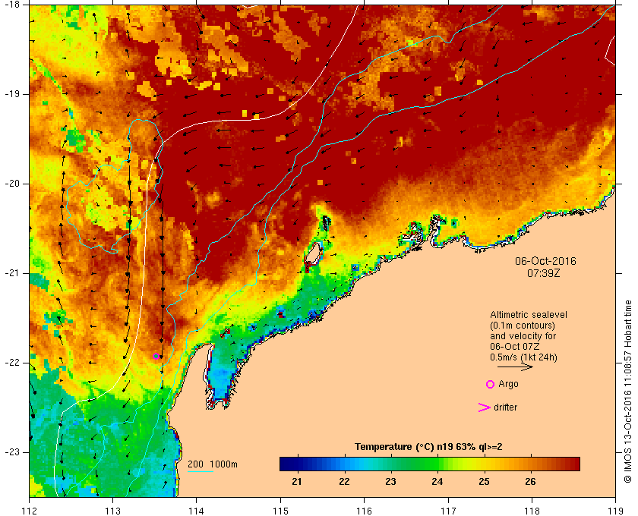Click the latitude axis label -19

(11, 94)
